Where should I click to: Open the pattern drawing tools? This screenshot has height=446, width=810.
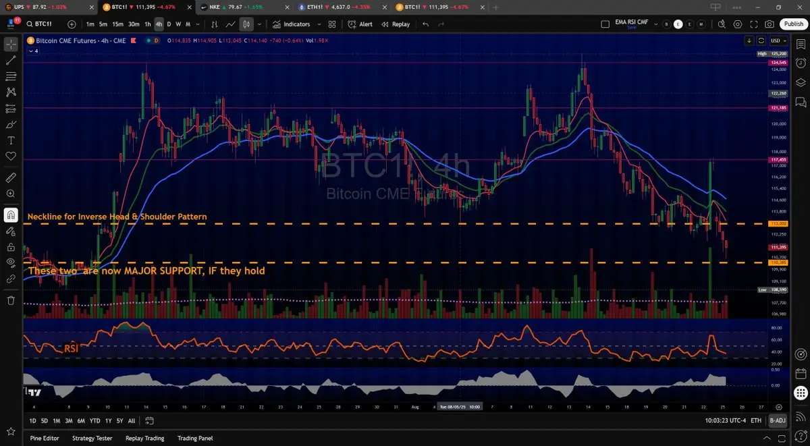tap(11, 92)
